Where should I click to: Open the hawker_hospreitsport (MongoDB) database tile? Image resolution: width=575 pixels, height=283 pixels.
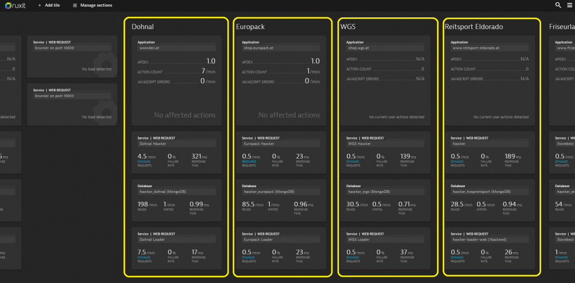coord(490,200)
